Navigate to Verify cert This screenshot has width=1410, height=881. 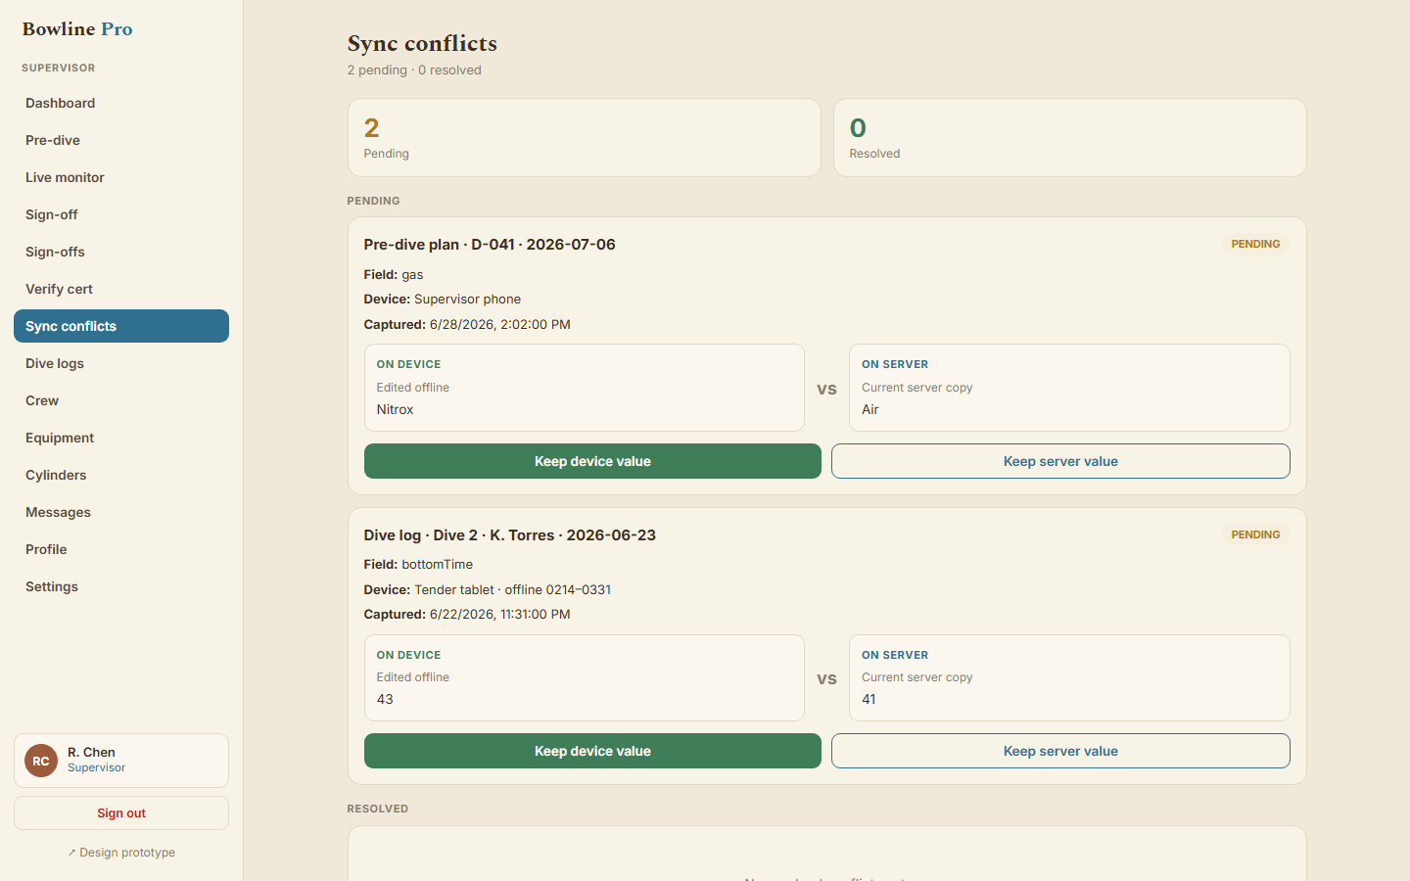pyautogui.click(x=121, y=289)
